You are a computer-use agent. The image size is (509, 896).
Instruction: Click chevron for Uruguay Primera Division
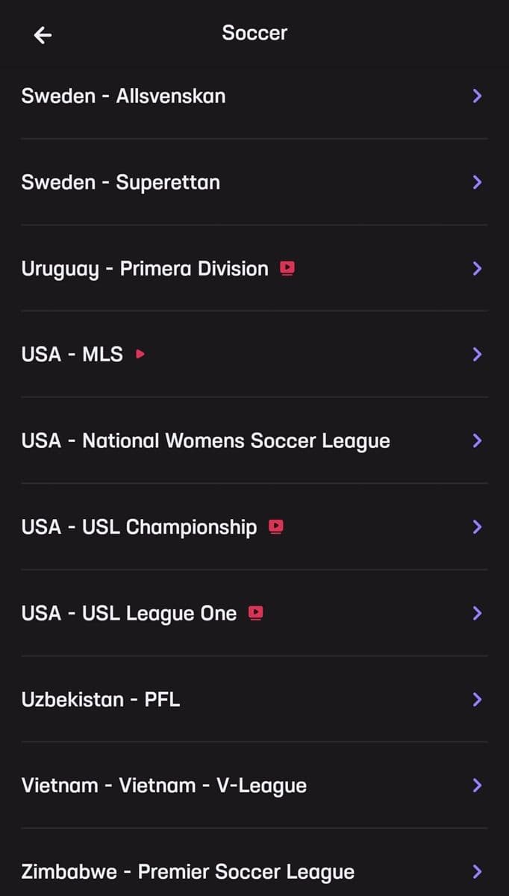click(x=478, y=269)
